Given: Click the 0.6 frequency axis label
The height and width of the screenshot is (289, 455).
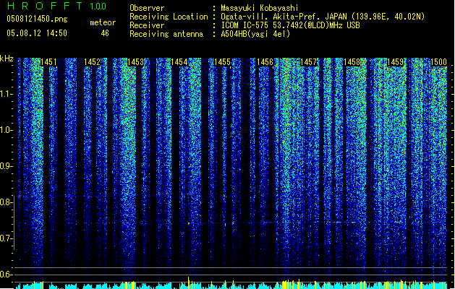Looking at the screenshot, I should [6, 275].
